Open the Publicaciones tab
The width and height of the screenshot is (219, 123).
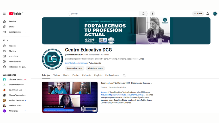point(112,75)
